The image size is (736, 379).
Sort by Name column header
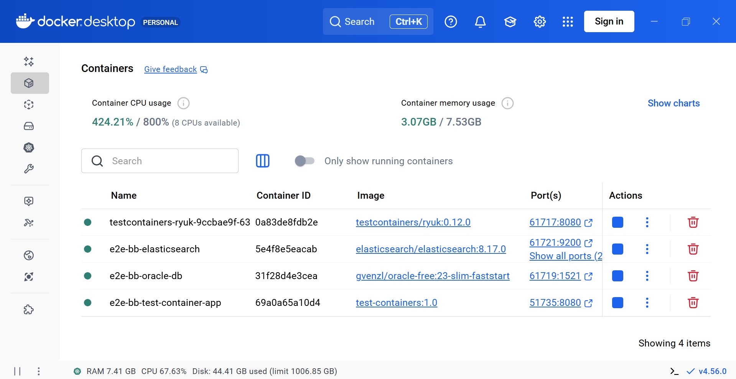pos(123,195)
